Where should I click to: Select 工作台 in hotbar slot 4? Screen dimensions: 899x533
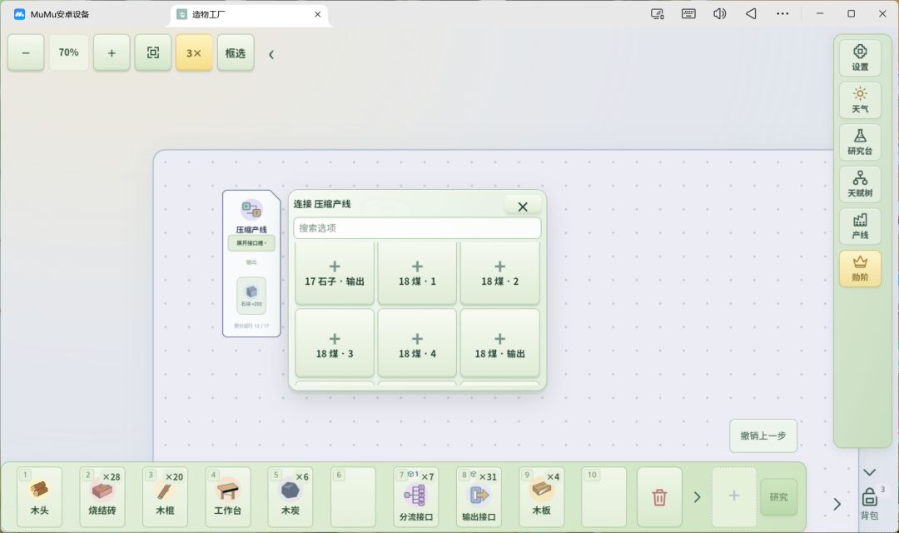point(227,497)
